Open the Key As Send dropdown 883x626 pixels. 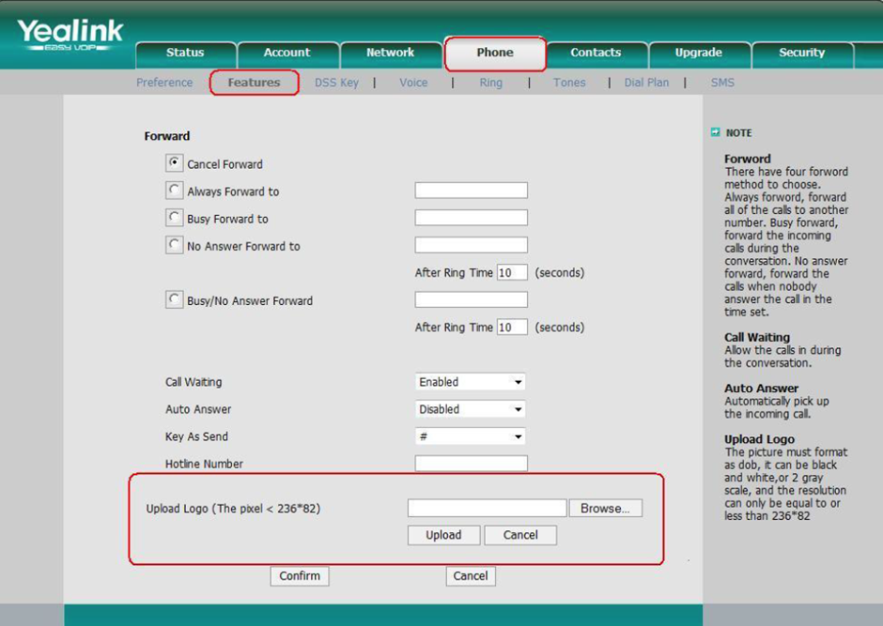tap(471, 436)
